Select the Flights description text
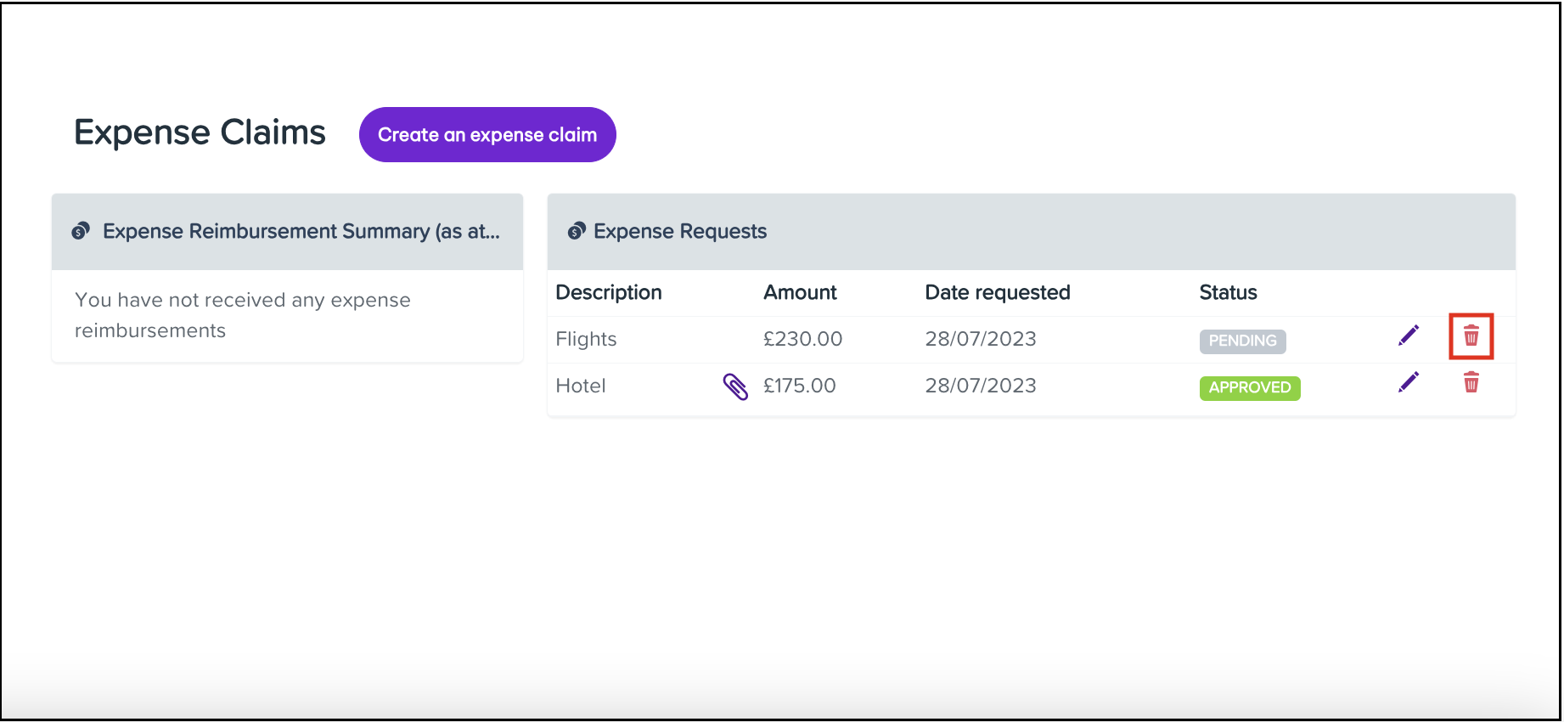This screenshot has height=722, width=1564. (586, 339)
